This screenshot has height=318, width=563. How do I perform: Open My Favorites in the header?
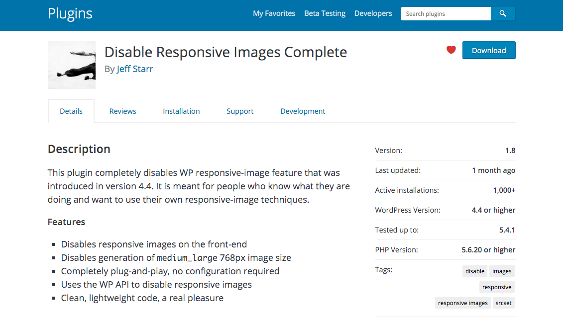tap(274, 13)
